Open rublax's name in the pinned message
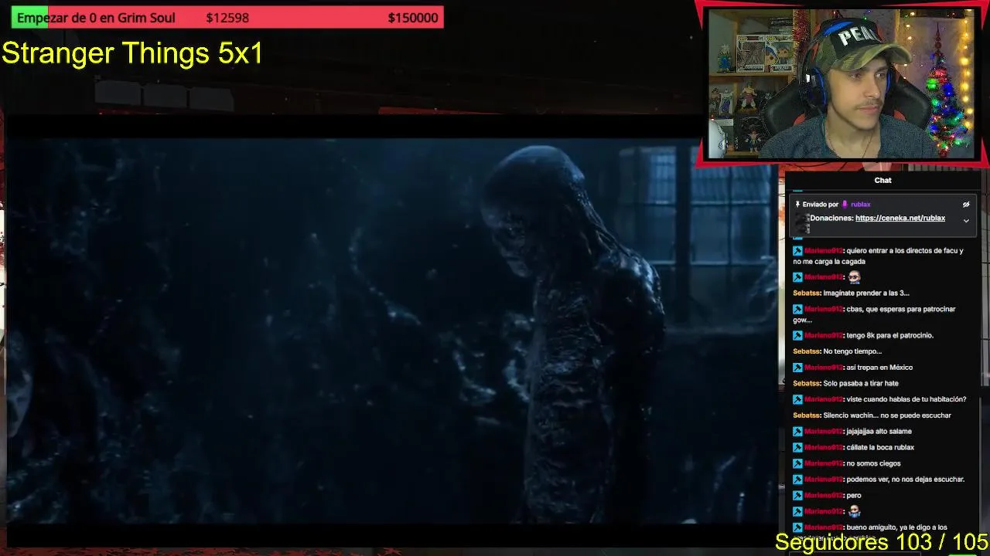990x556 pixels. point(860,205)
